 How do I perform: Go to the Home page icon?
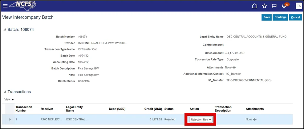[254, 6]
